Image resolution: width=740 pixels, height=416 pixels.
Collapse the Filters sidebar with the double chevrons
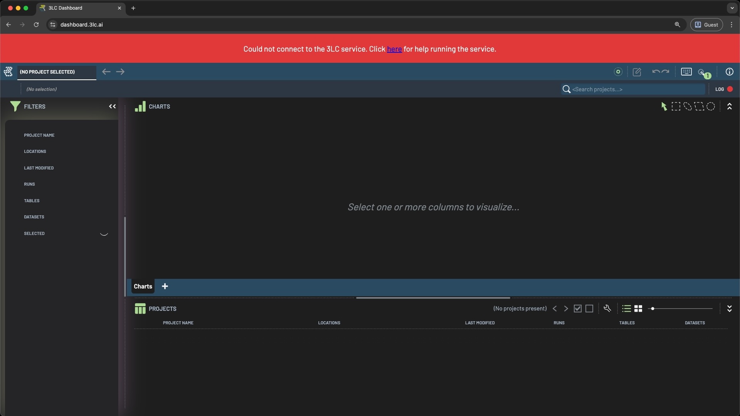[x=112, y=107]
